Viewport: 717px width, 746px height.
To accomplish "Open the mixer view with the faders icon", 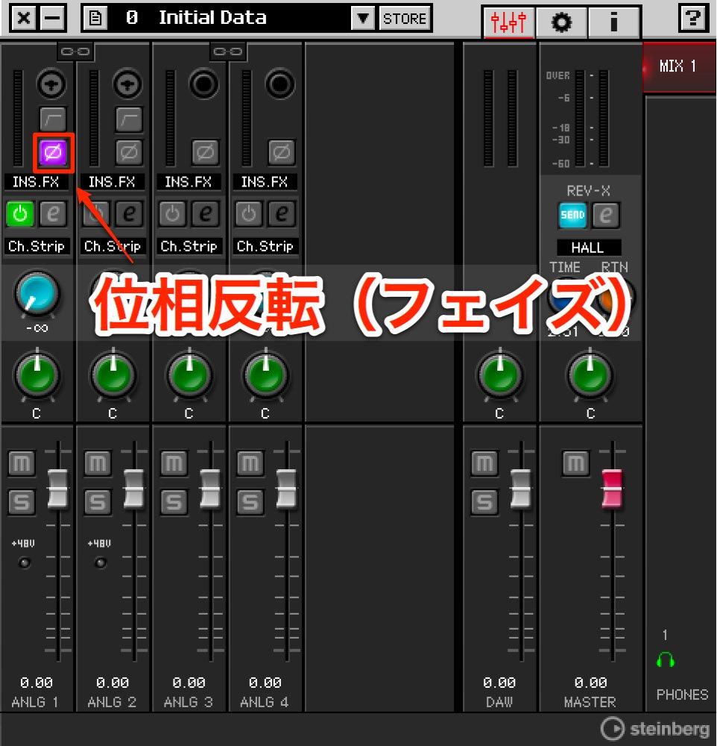I will coord(508,22).
